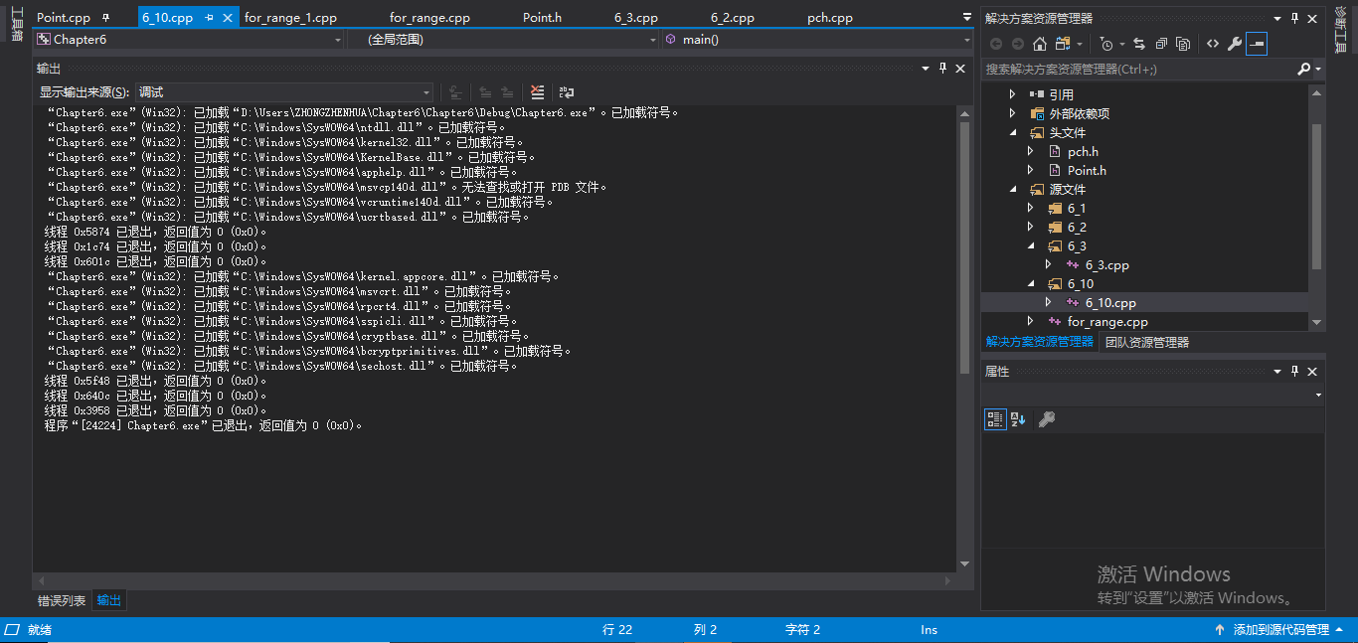This screenshot has height=643, width=1358.
Task: Click 添加到源代码管理 in the status bar
Action: click(x=1279, y=630)
